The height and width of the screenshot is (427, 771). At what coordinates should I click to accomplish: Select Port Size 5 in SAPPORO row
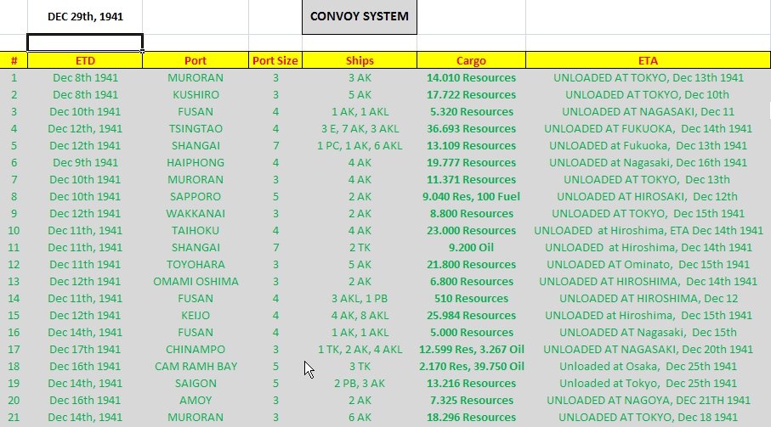[x=275, y=196]
